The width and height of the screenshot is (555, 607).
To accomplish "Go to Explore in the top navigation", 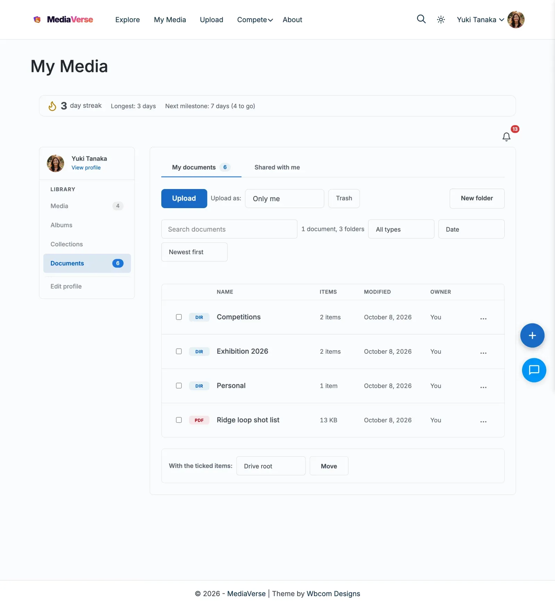I will [x=128, y=20].
